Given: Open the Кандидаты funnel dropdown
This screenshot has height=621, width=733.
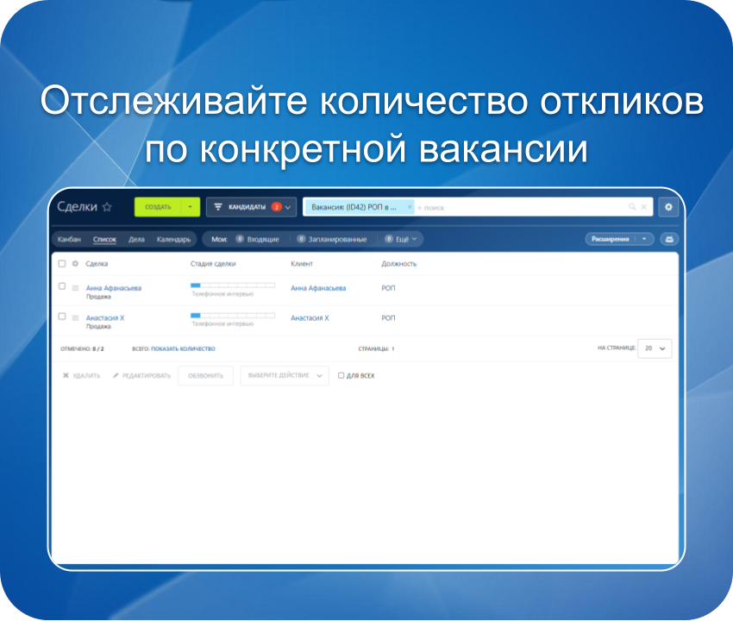Looking at the screenshot, I should coord(251,207).
